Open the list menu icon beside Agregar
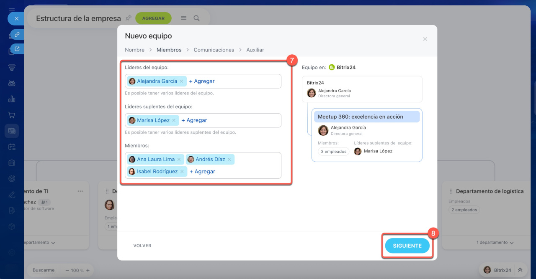536x279 pixels. [x=183, y=18]
